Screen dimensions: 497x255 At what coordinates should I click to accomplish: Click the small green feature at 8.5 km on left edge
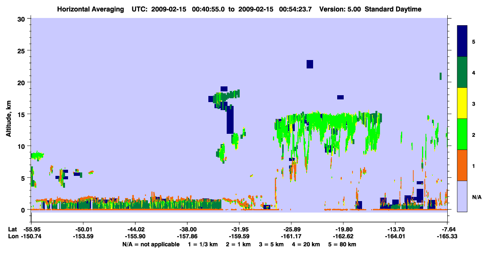(37, 155)
